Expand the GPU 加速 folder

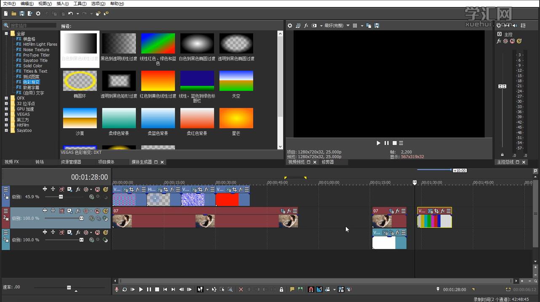(x=6, y=109)
